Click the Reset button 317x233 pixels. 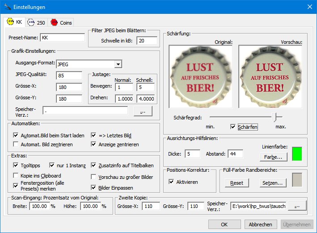coord(237,183)
